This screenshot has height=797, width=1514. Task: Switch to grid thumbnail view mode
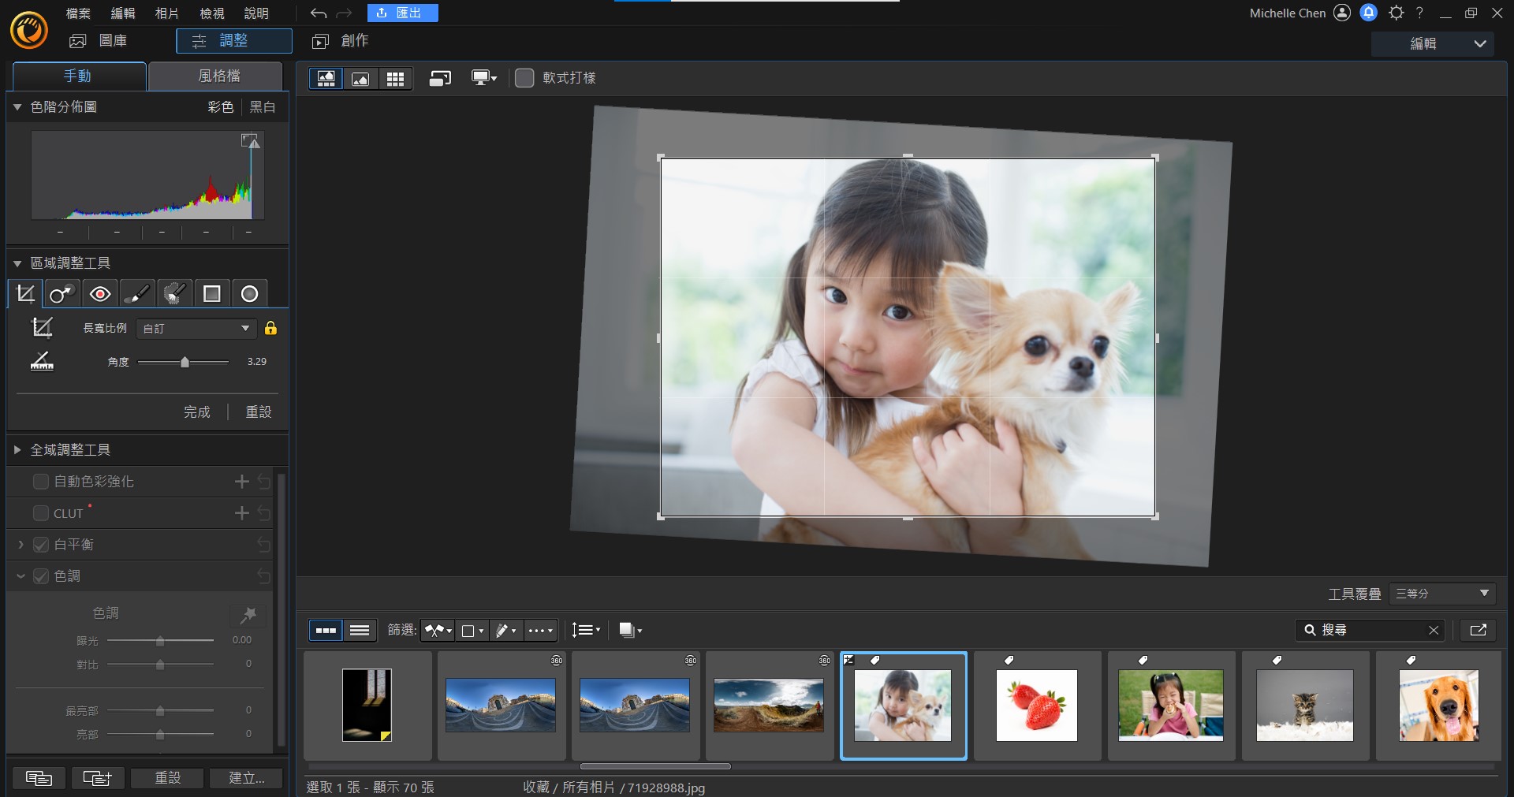[395, 78]
